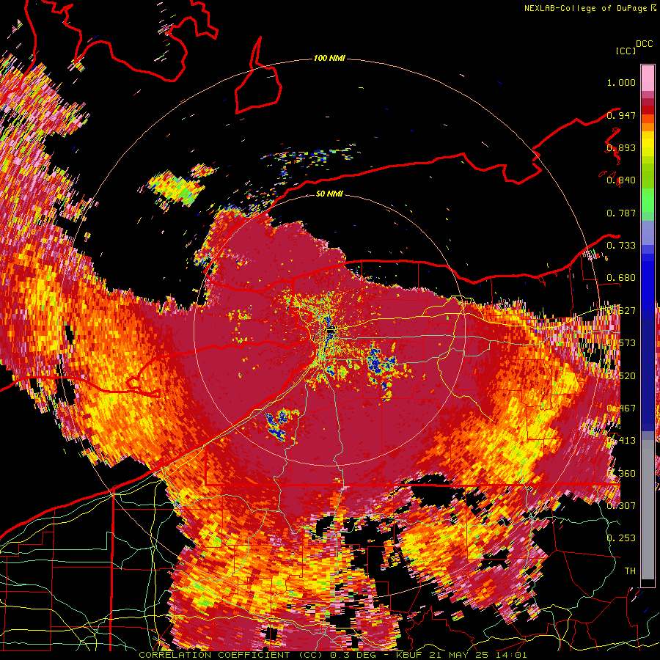Click the [CC] legend unit label
This screenshot has width=660, height=660.
[626, 51]
